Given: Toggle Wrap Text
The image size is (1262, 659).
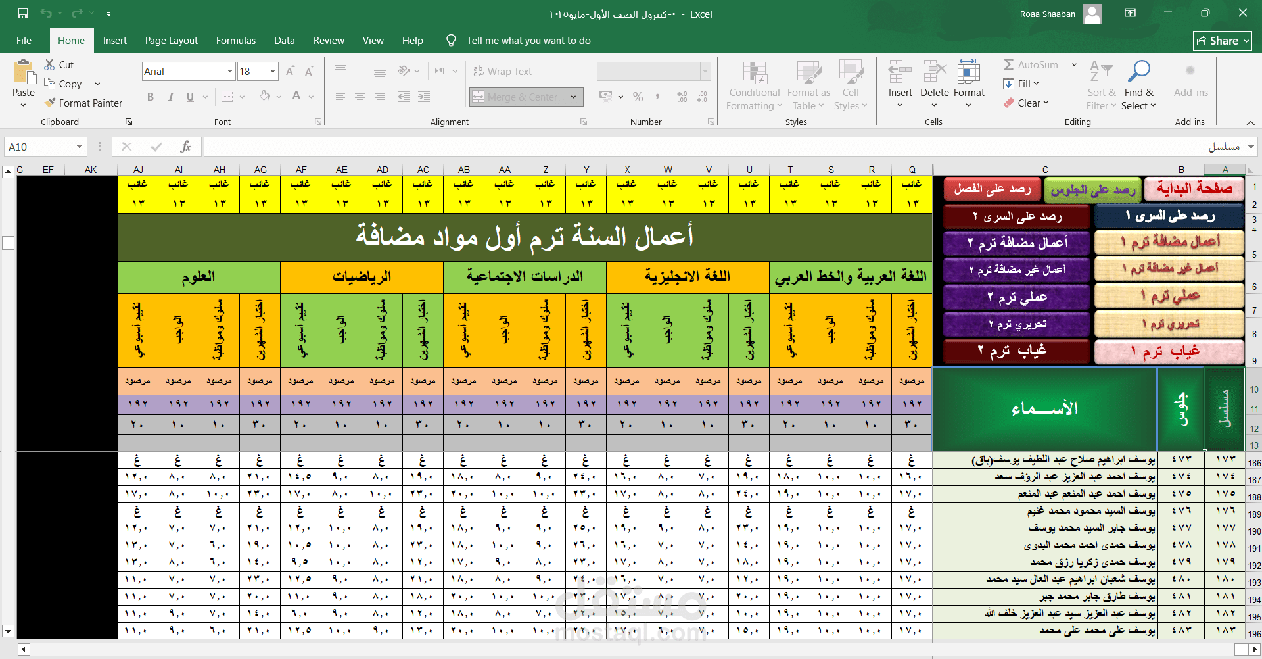Looking at the screenshot, I should [502, 71].
